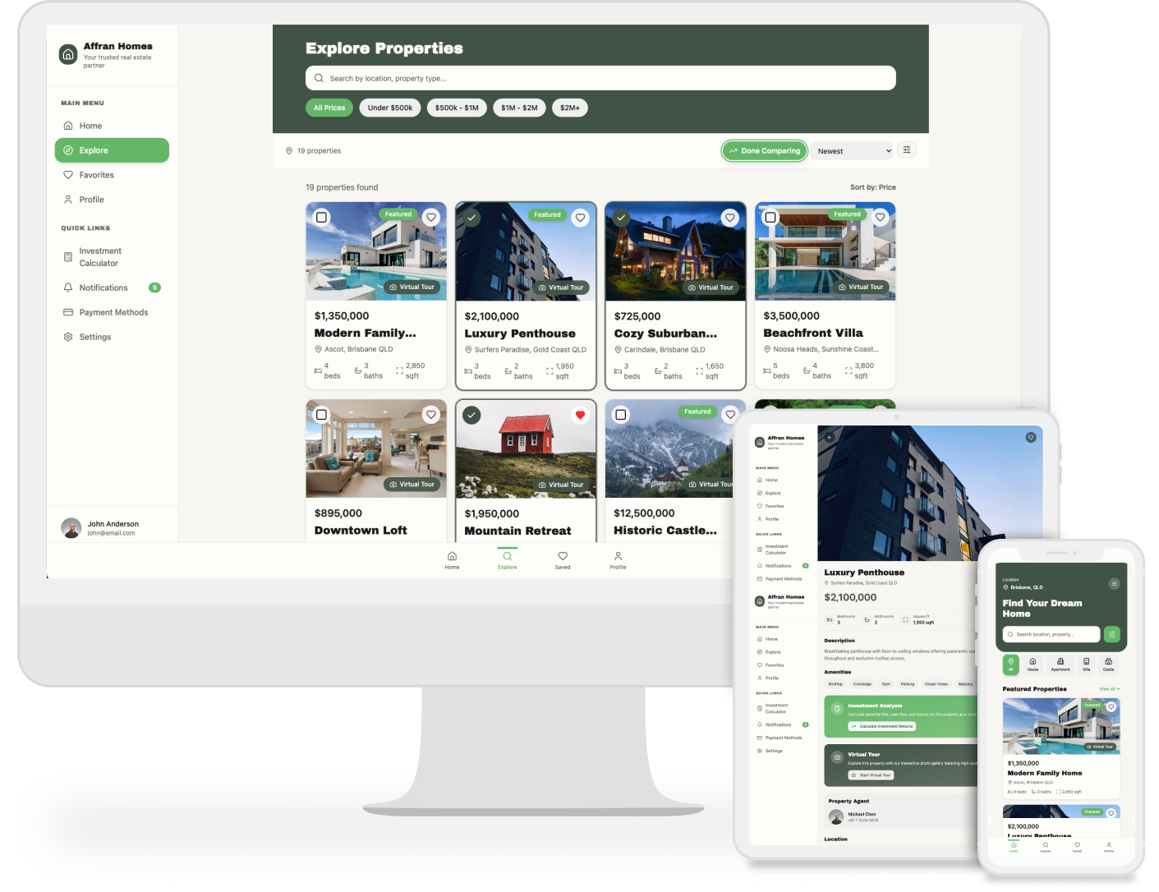Click the property search input field
This screenshot has height=892, width=1159.
[600, 79]
